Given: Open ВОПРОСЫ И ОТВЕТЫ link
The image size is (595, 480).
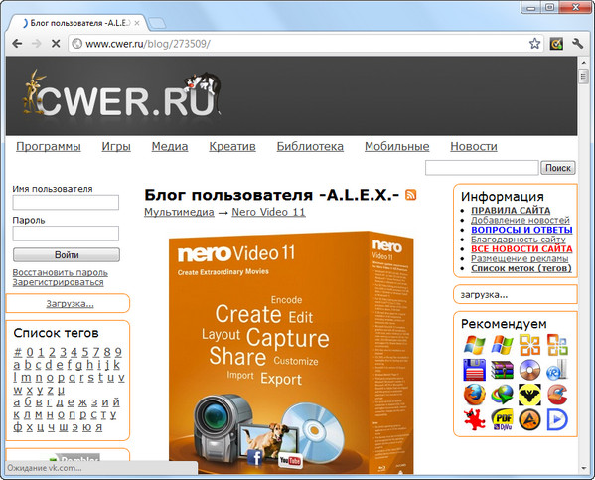Looking at the screenshot, I should coord(521,230).
